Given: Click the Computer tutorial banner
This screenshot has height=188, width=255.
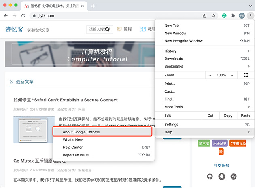Looking at the screenshot, I should (80, 54).
